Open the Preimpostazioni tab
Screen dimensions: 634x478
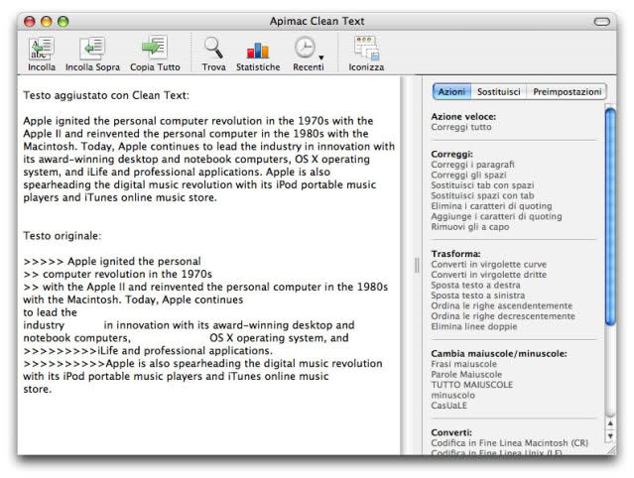point(567,91)
